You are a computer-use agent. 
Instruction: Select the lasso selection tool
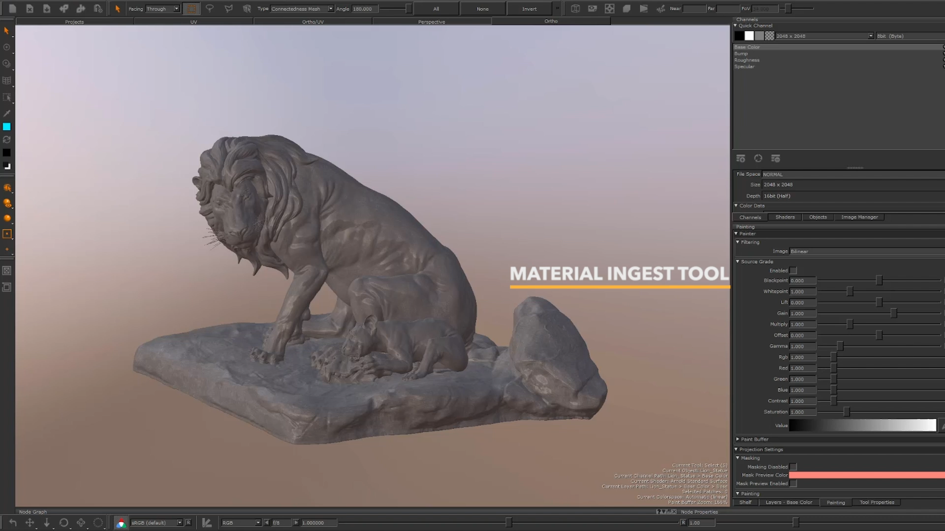tap(210, 8)
